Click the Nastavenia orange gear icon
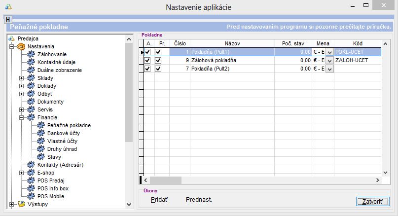The image size is (398, 216). [x=22, y=46]
